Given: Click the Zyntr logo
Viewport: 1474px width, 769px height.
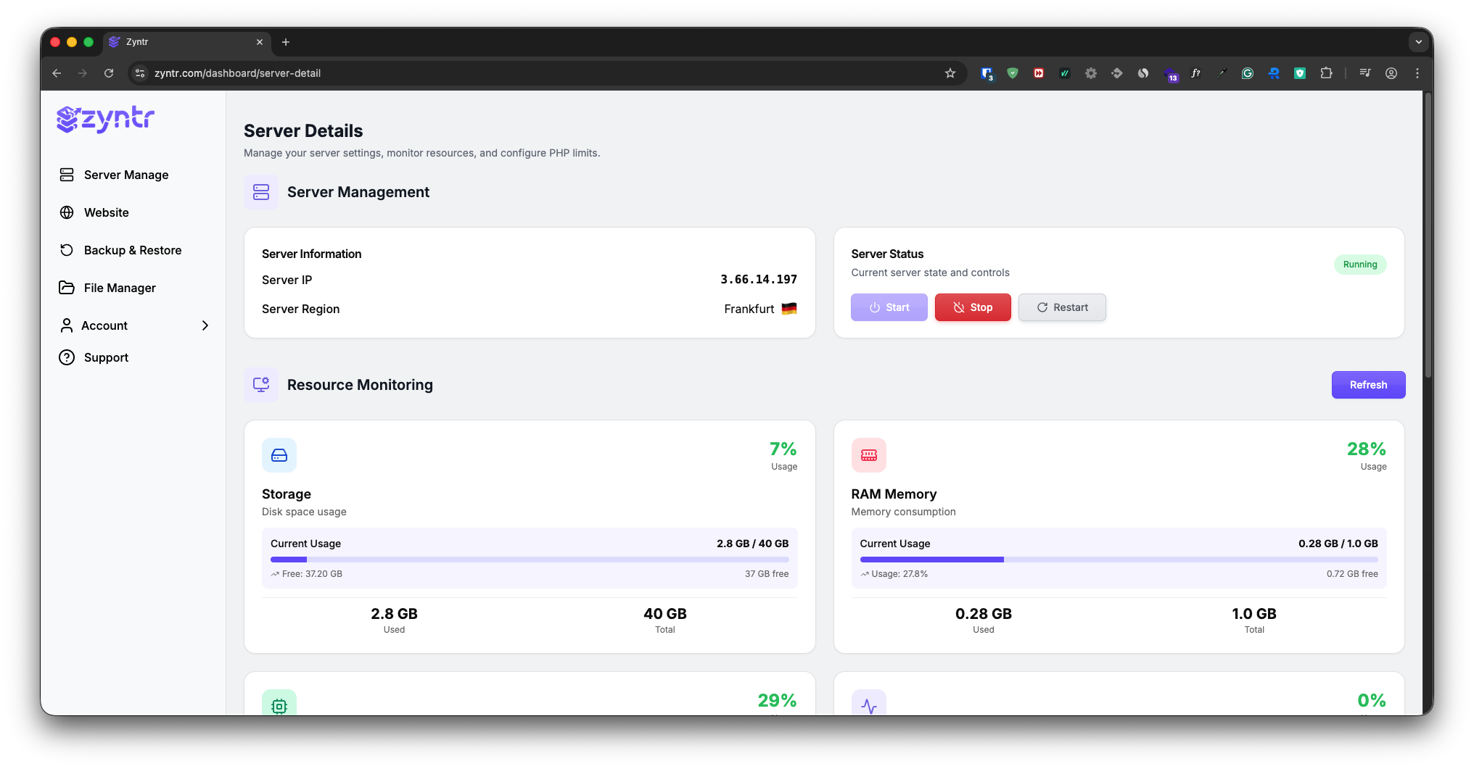Looking at the screenshot, I should click(105, 119).
